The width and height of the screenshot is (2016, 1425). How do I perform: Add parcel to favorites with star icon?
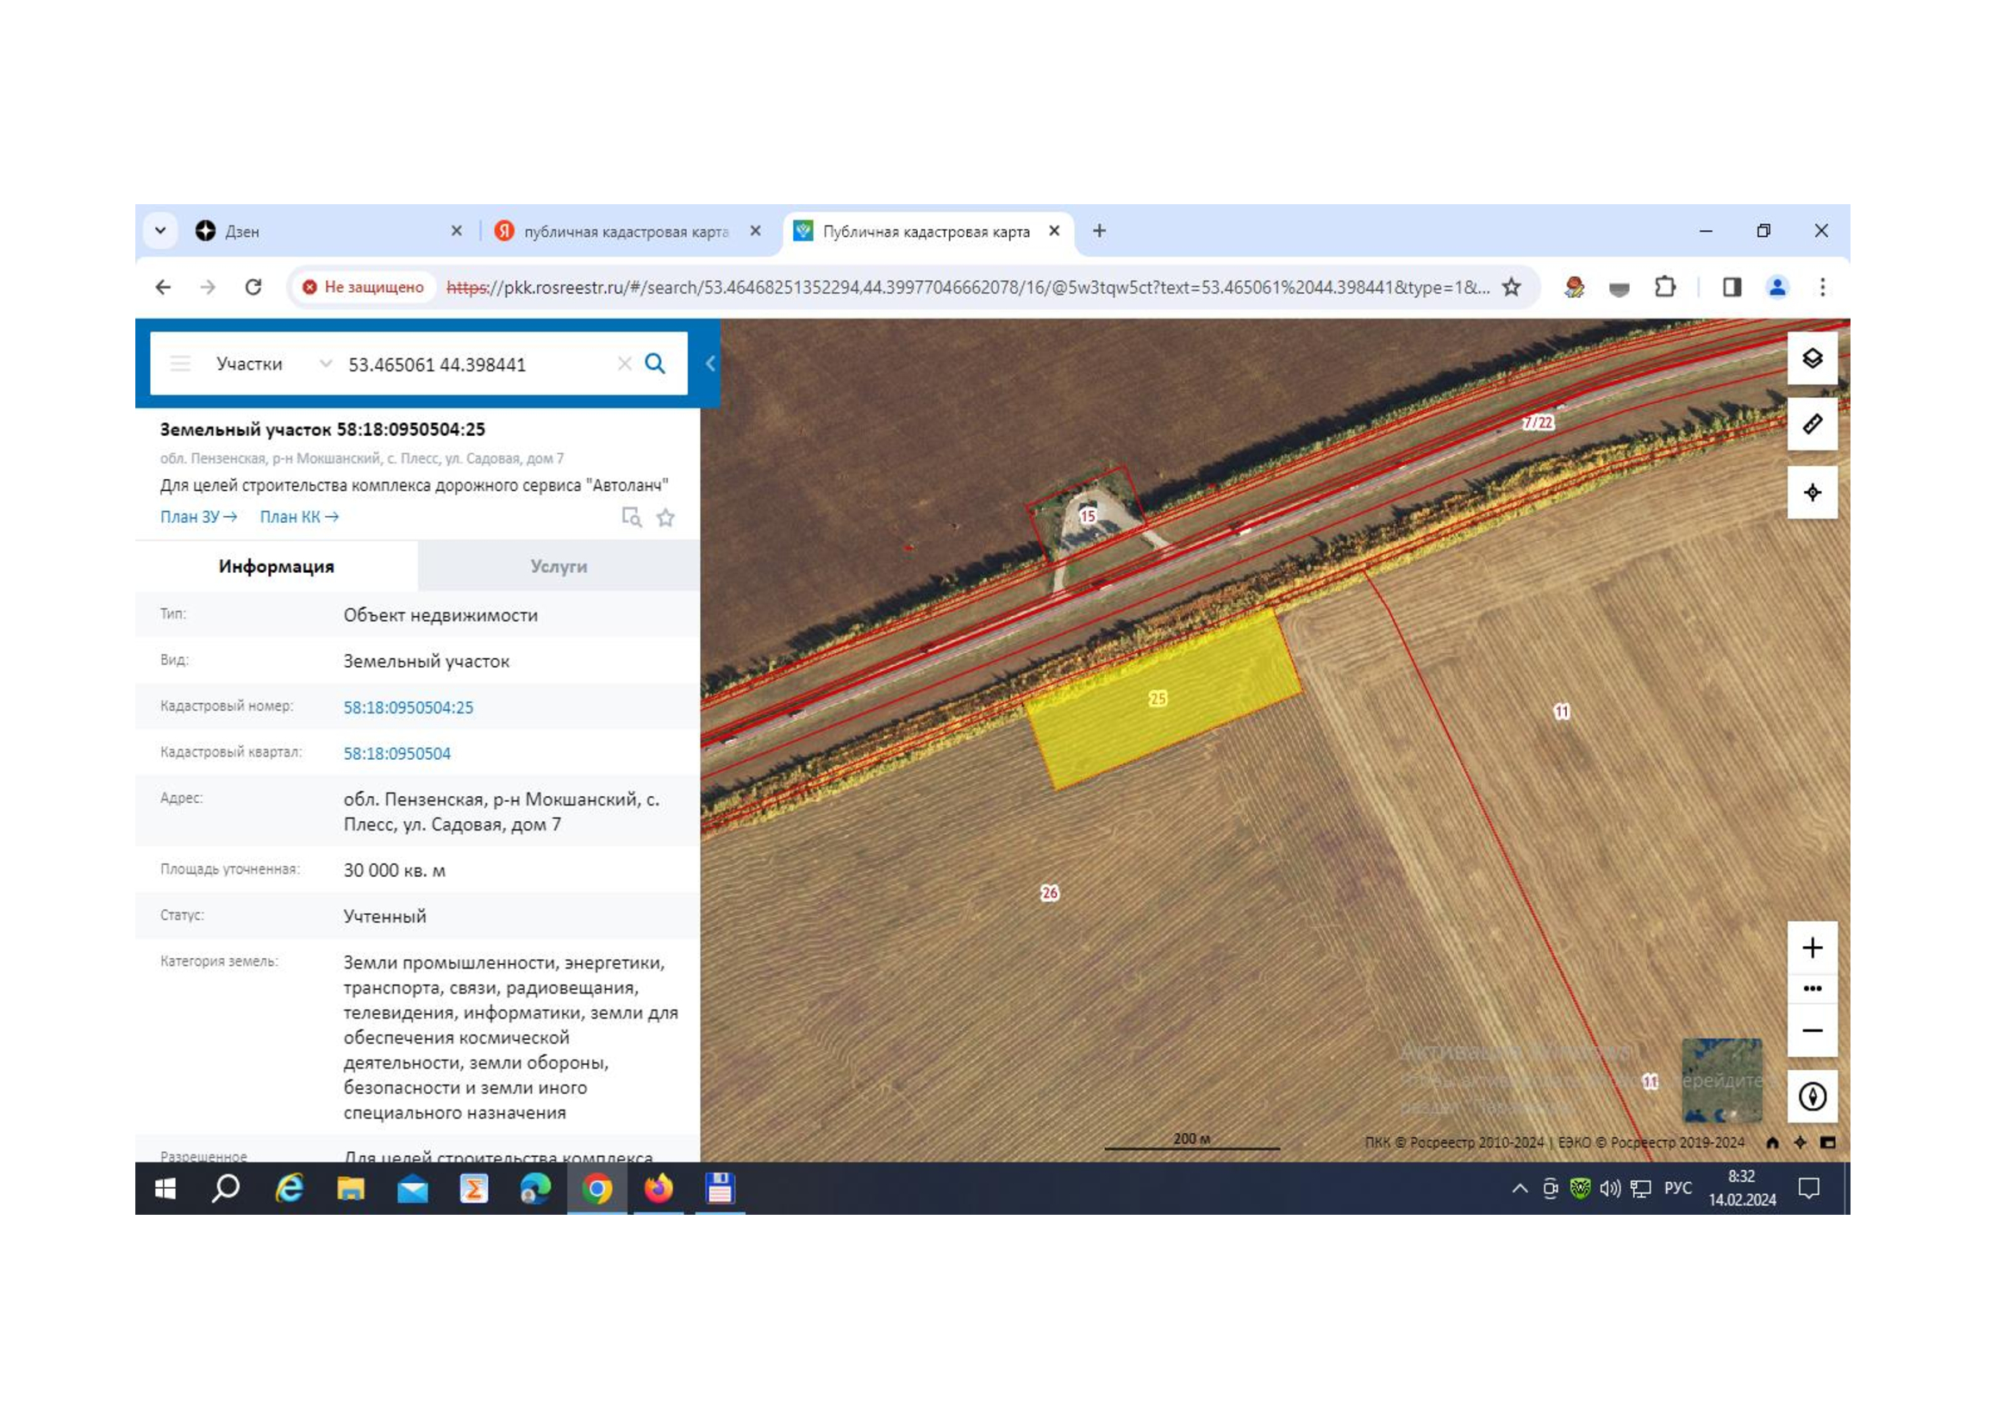(665, 518)
